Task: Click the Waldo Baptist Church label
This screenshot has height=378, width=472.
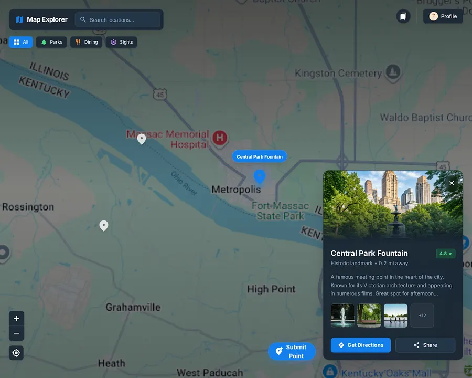Action: (426, 118)
